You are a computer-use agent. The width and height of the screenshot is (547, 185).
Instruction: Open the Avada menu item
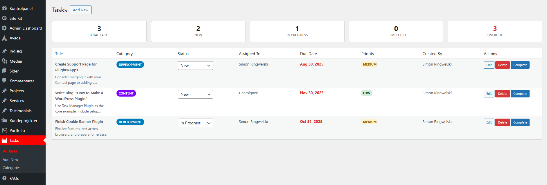(23, 38)
